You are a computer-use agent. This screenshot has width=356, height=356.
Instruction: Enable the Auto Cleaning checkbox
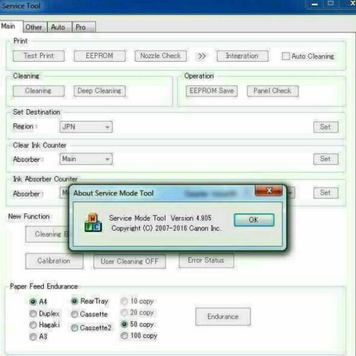286,56
